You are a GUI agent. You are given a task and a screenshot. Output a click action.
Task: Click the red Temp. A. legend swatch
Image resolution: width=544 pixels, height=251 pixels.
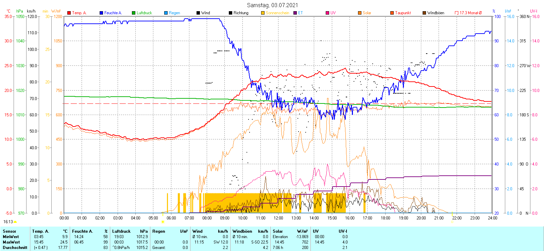[69, 13]
